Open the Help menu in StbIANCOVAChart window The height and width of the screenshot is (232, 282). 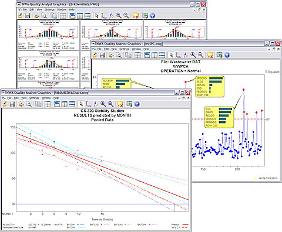point(56,98)
